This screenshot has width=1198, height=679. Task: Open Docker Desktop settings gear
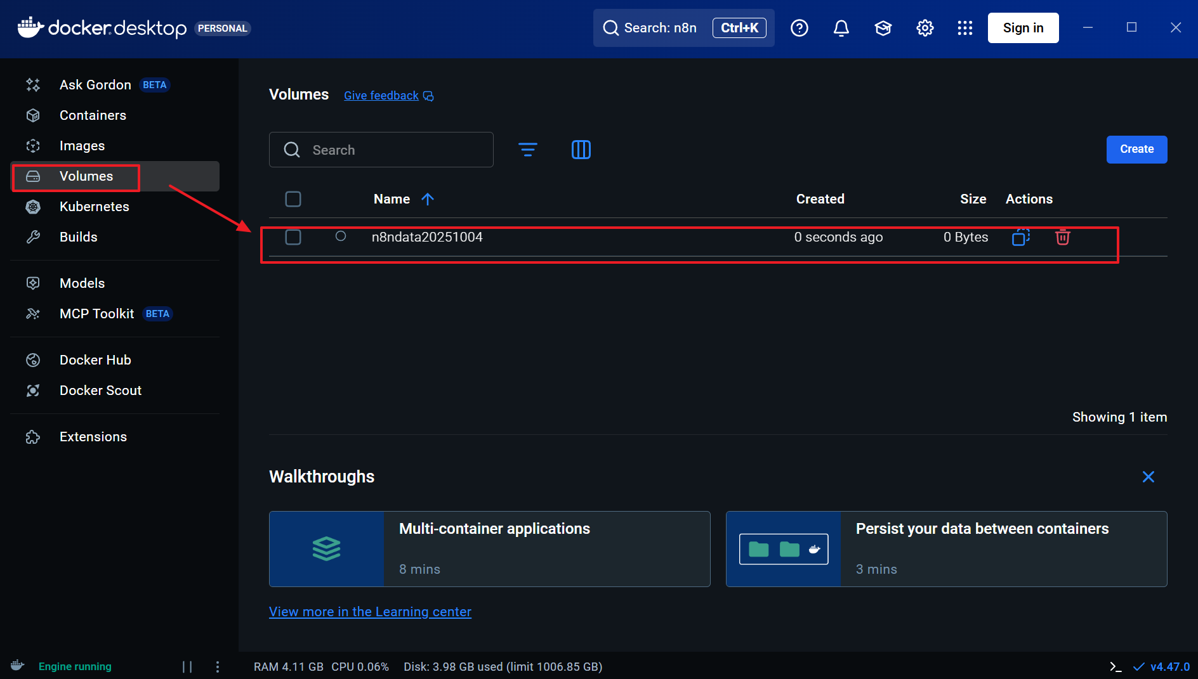point(925,28)
